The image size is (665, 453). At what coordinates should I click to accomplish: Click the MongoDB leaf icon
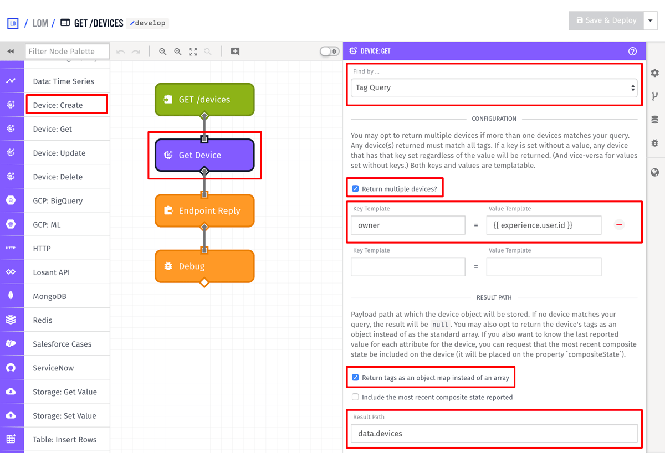pos(11,296)
